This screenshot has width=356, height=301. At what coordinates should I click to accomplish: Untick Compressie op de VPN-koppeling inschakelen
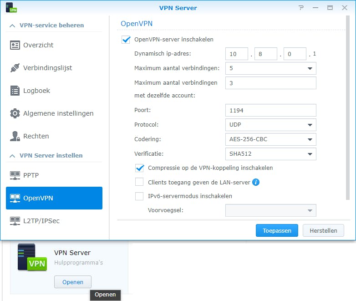click(x=139, y=168)
